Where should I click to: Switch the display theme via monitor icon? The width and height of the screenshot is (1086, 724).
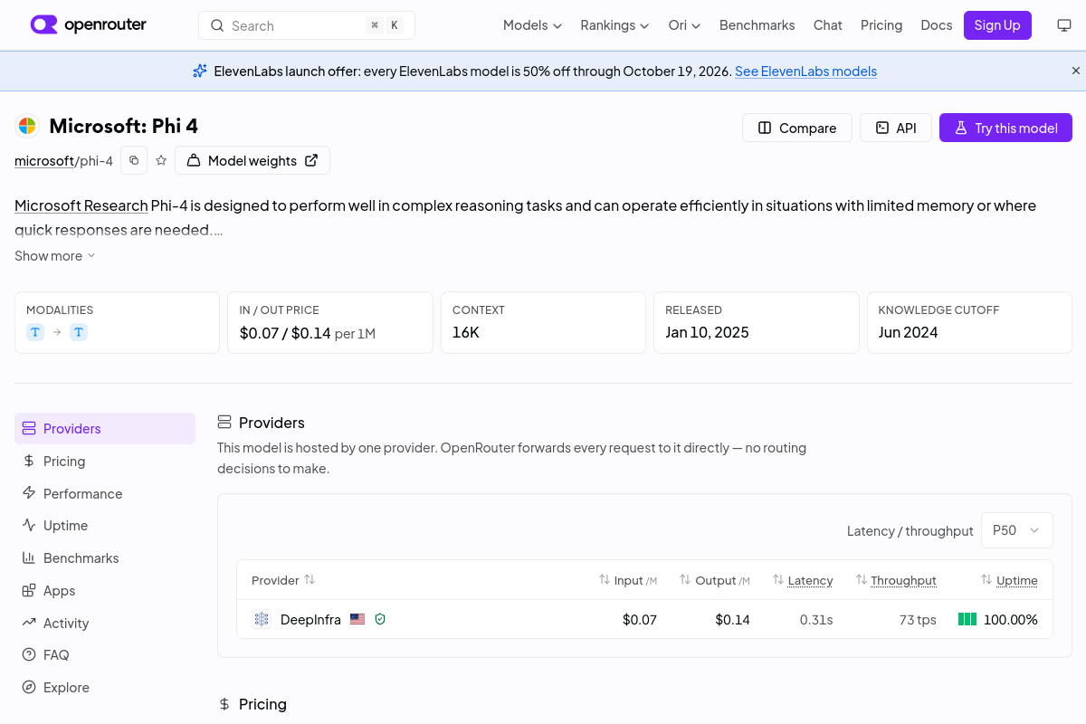[x=1064, y=25]
